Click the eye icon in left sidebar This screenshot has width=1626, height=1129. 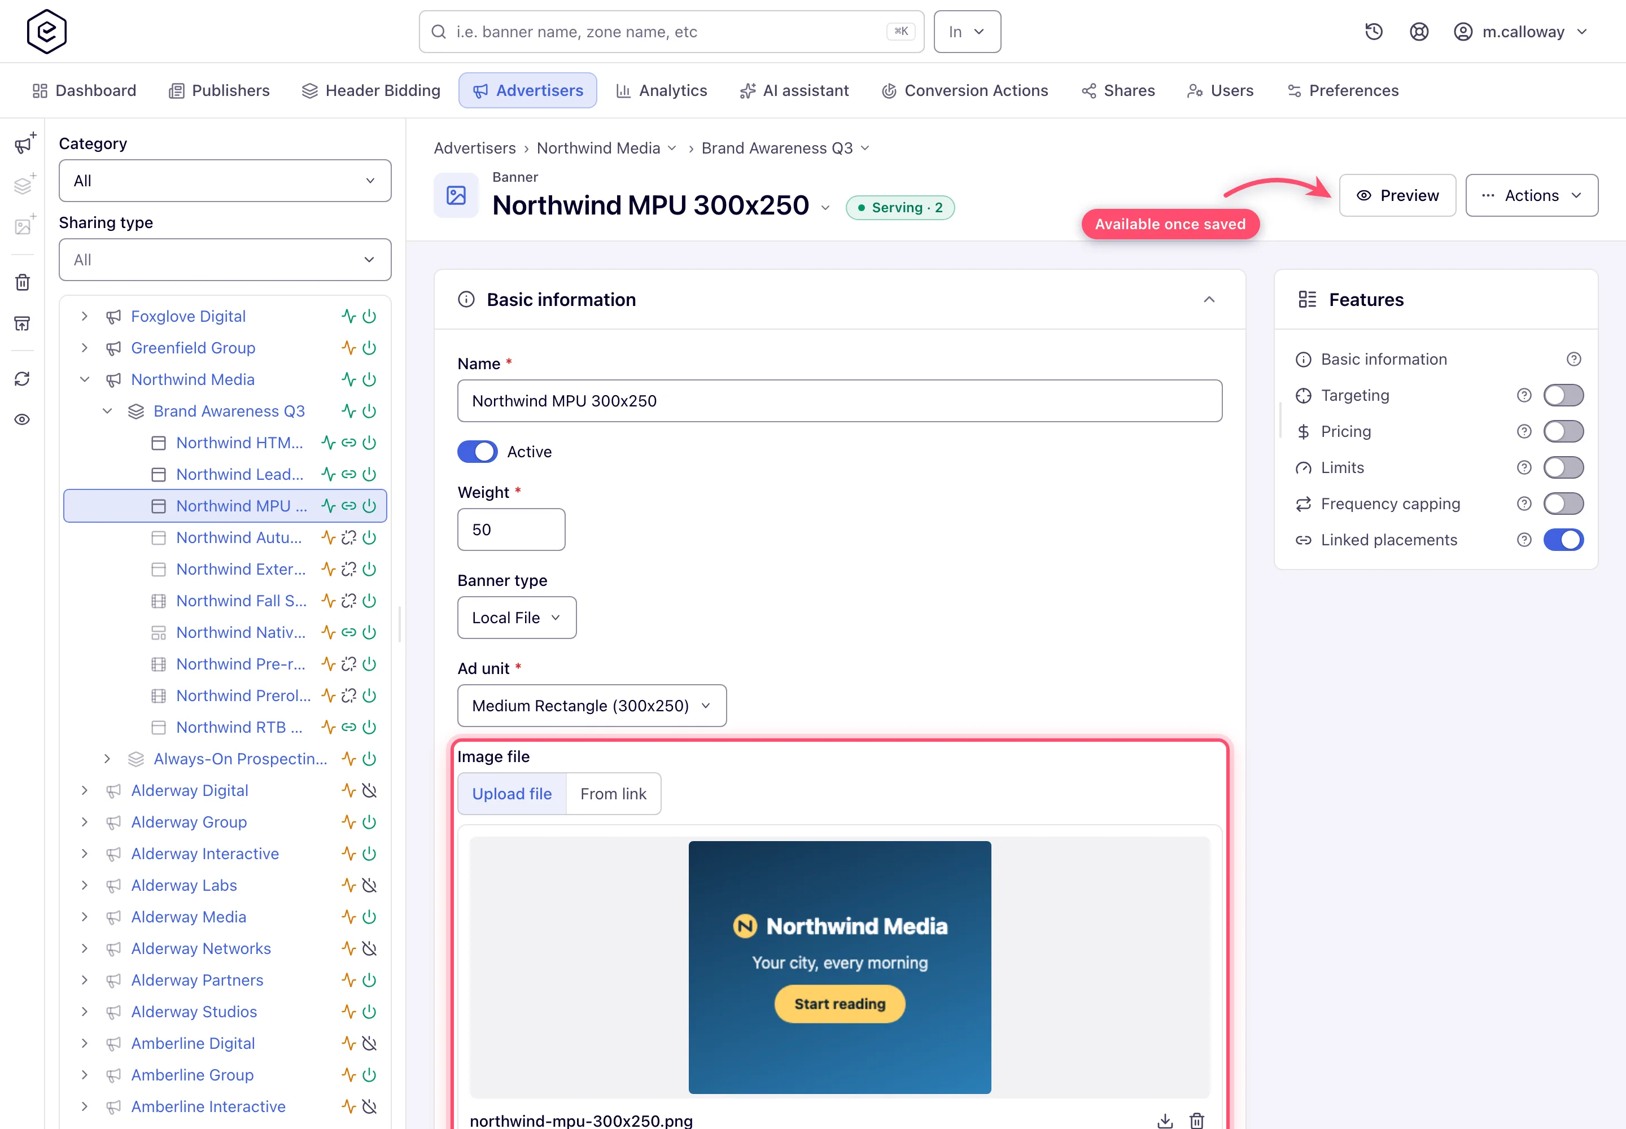point(23,419)
